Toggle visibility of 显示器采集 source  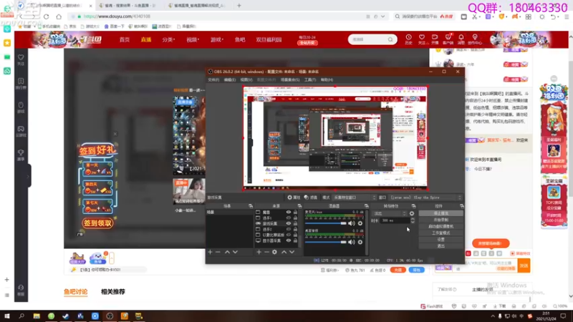click(x=289, y=240)
